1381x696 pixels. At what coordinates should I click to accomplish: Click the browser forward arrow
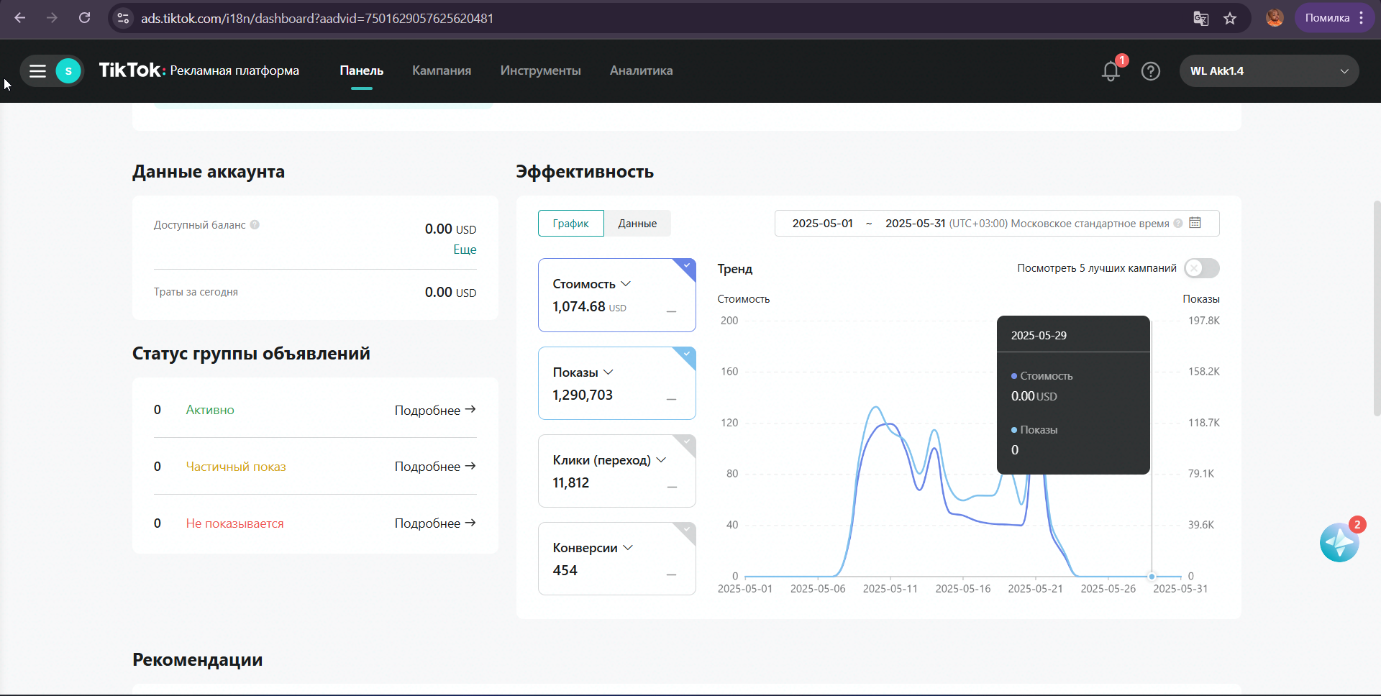click(52, 18)
